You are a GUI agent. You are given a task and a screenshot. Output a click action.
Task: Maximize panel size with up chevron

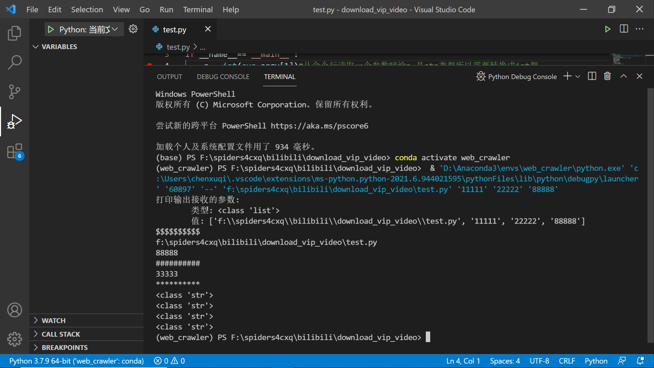pyautogui.click(x=623, y=76)
